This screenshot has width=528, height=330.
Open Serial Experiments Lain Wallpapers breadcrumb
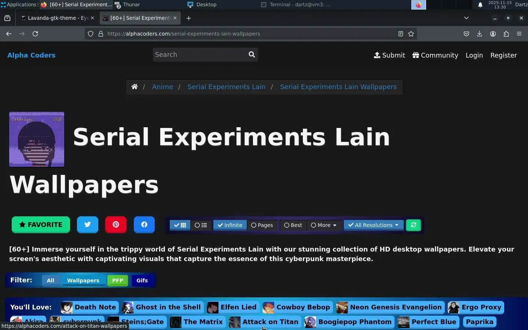coord(338,87)
